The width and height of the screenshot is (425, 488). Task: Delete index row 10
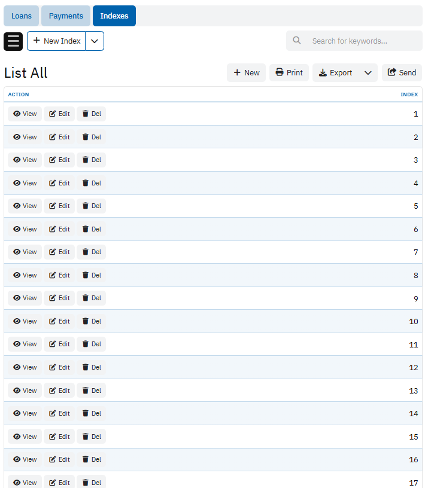click(x=91, y=322)
